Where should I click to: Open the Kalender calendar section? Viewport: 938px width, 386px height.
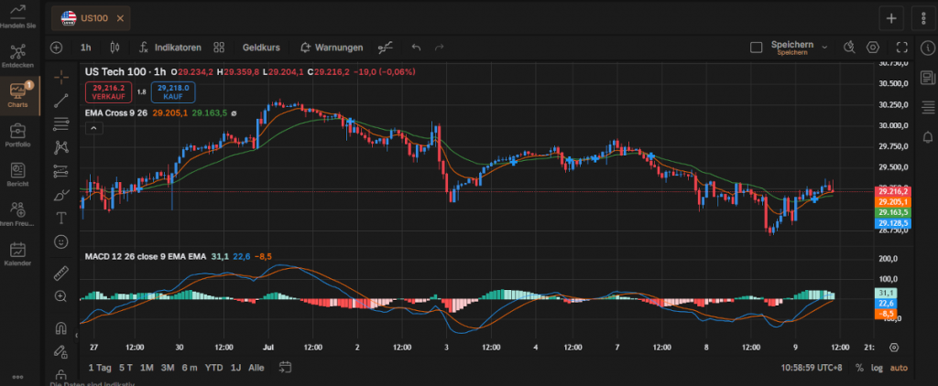[18, 253]
